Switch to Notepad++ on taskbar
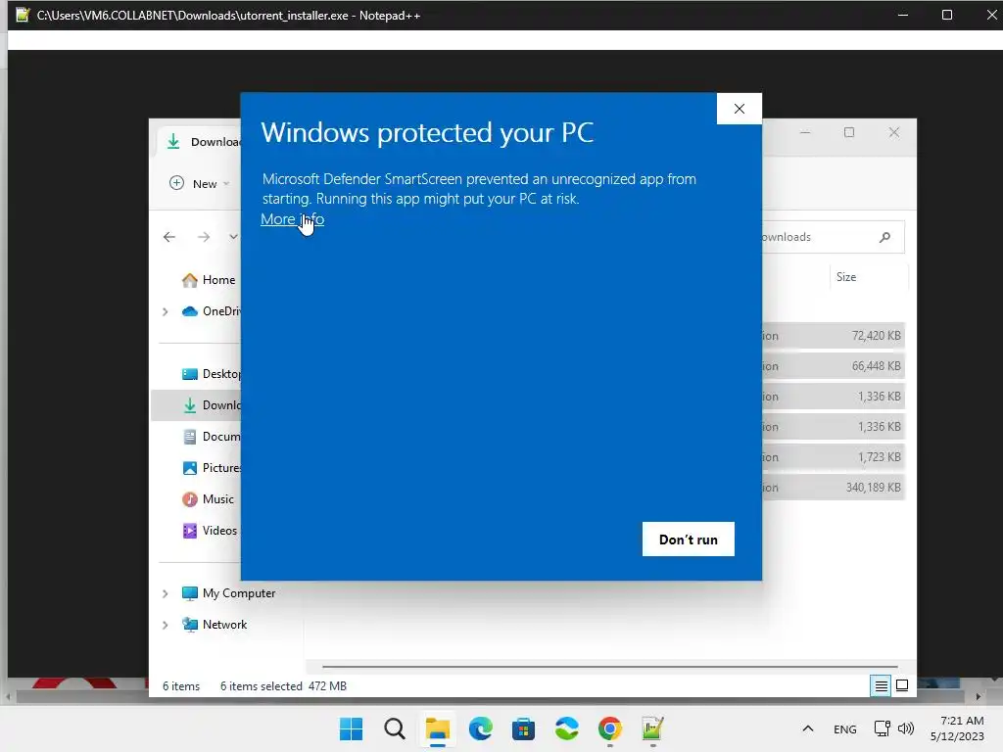 coord(652,728)
